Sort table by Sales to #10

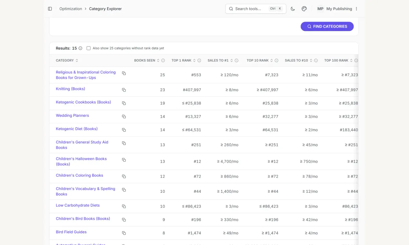[x=299, y=61]
